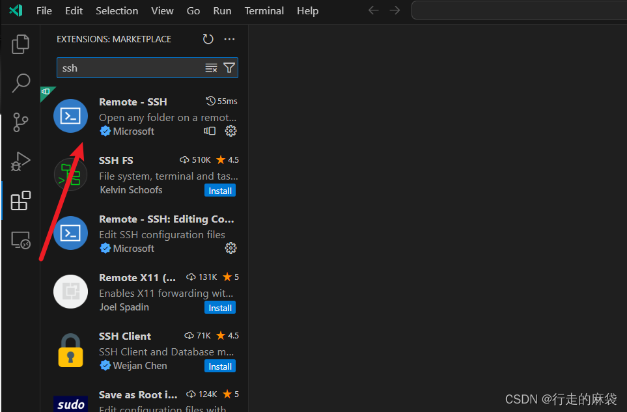The width and height of the screenshot is (627, 412).
Task: Open the Help menu
Action: point(307,11)
